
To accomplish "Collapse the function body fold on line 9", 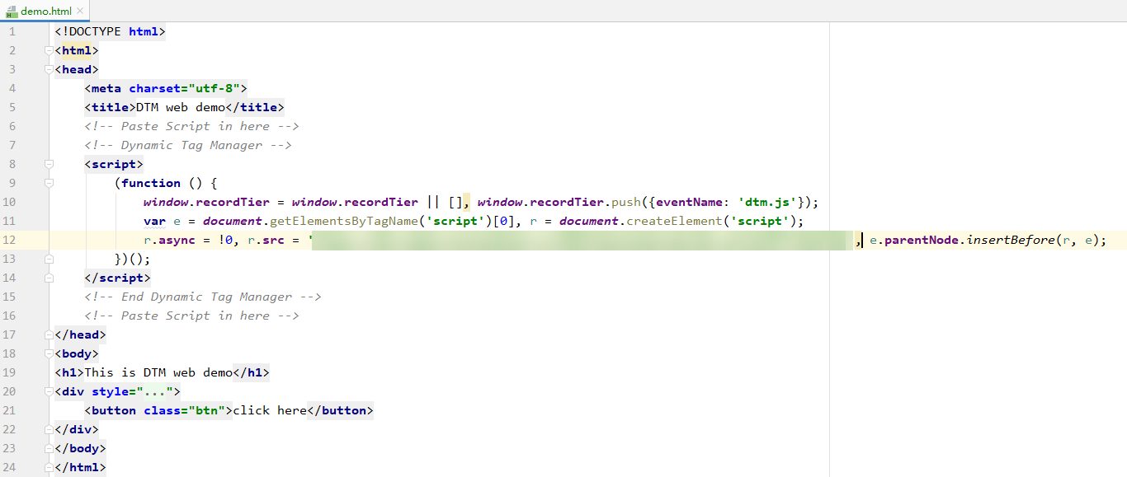I will 48,183.
